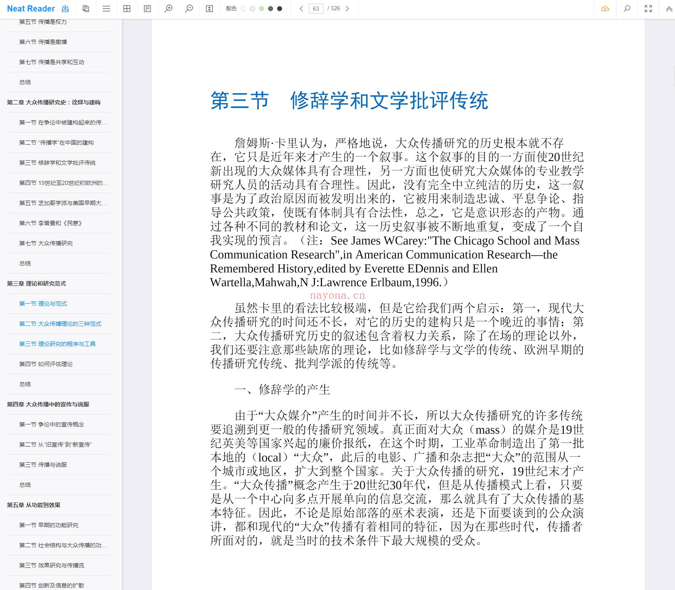Zoom out with the magnifier minus icon
The image size is (675, 590).
click(x=189, y=9)
